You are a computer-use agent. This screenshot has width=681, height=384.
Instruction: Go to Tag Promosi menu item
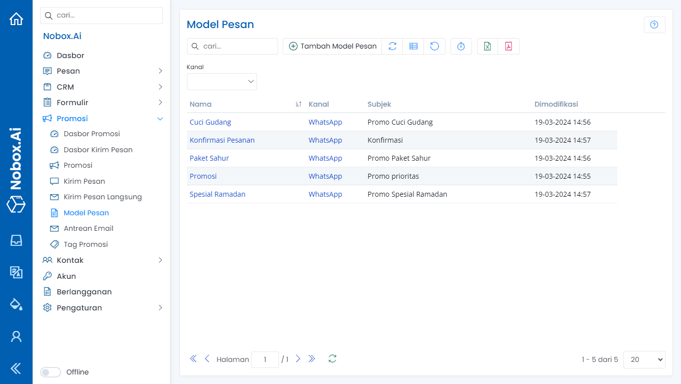click(85, 244)
